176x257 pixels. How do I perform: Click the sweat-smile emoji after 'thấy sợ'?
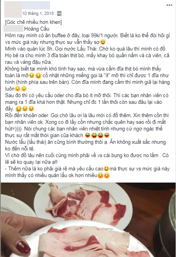[x=103, y=42]
